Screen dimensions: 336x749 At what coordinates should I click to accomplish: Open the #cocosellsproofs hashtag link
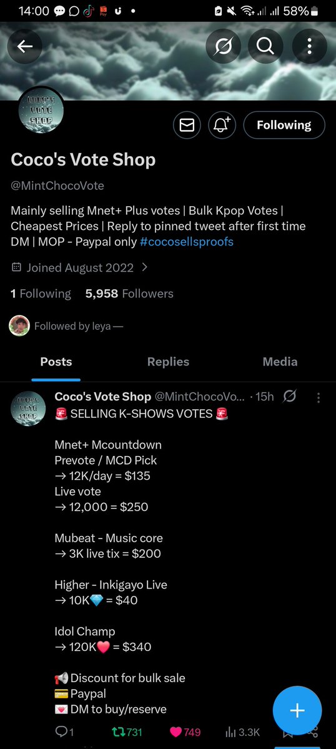[187, 241]
